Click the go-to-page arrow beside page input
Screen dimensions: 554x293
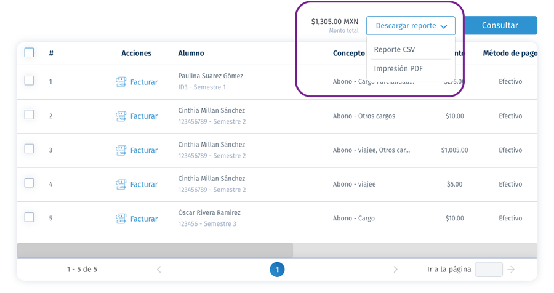pos(511,270)
